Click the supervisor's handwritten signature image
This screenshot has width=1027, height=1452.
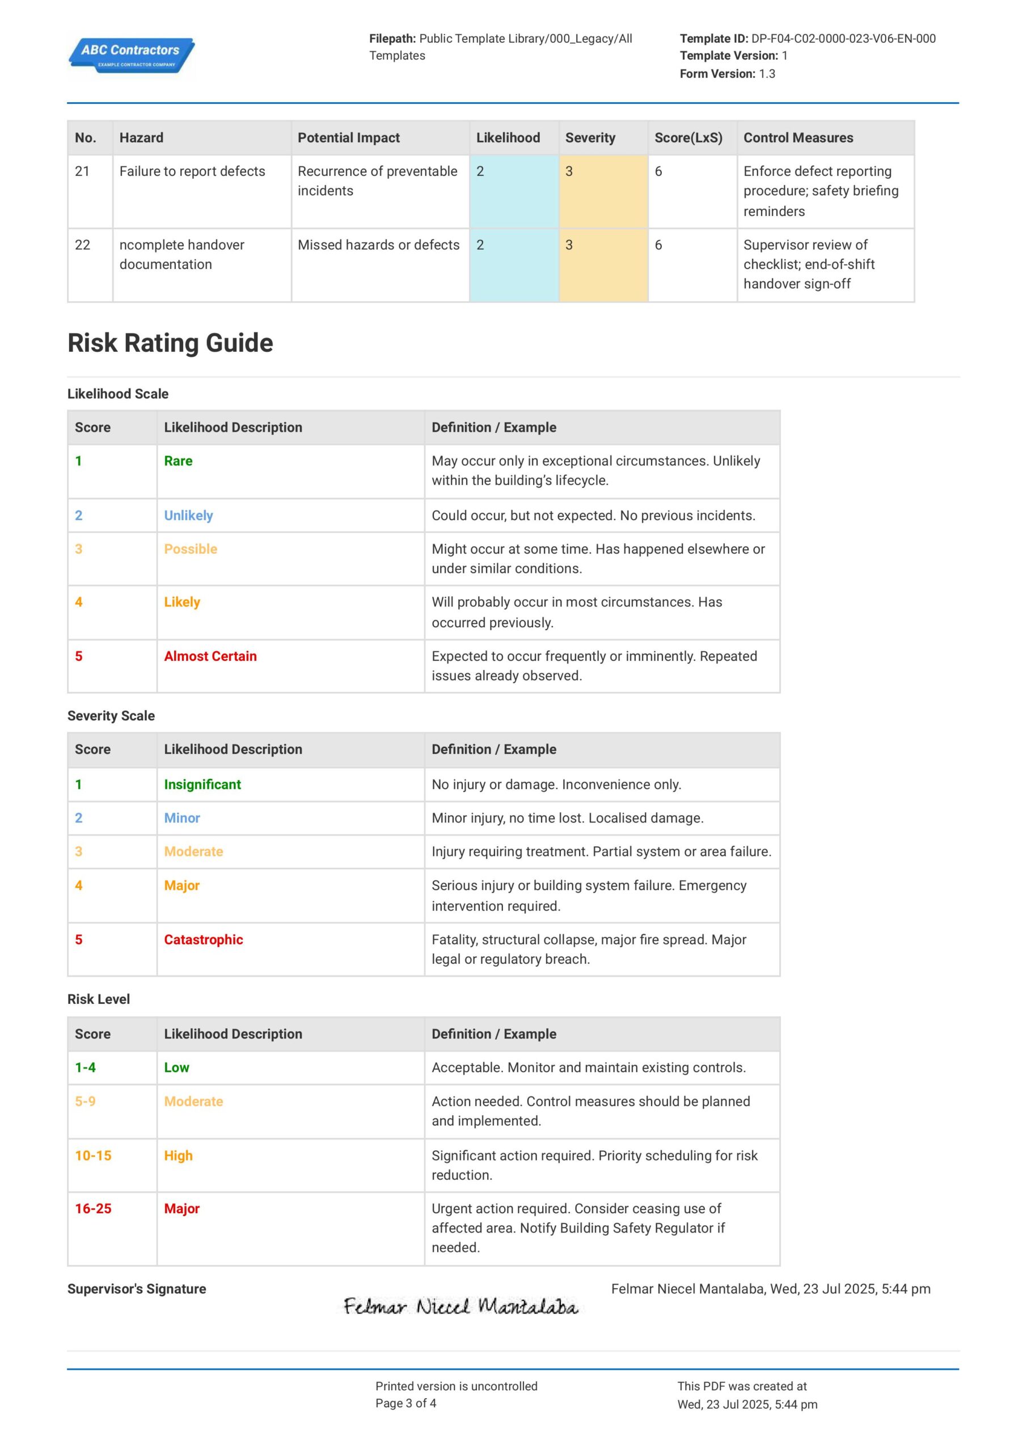click(x=461, y=1307)
